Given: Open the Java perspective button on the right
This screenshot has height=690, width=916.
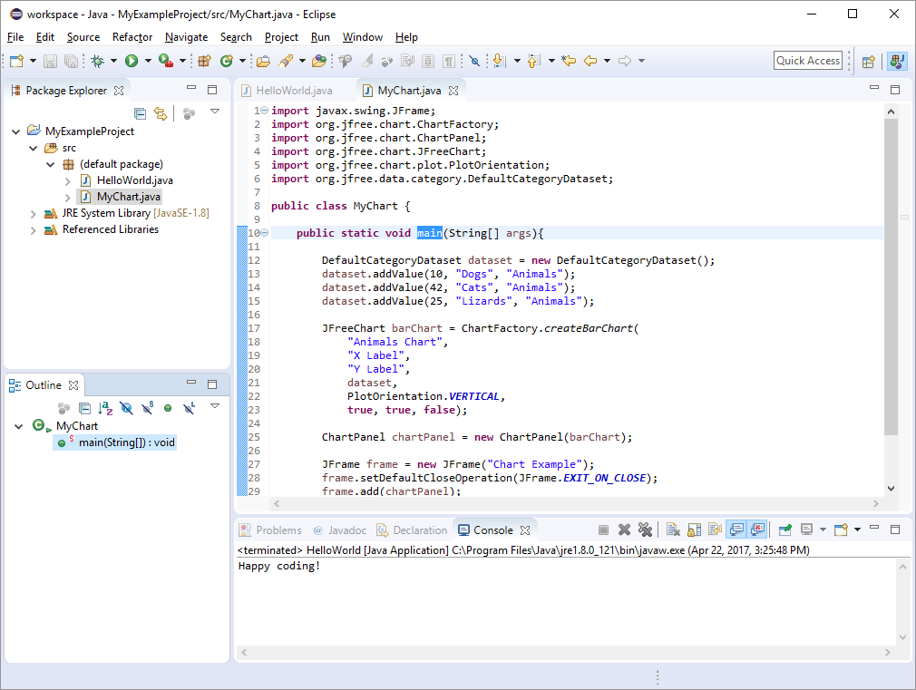Looking at the screenshot, I should coord(897,61).
